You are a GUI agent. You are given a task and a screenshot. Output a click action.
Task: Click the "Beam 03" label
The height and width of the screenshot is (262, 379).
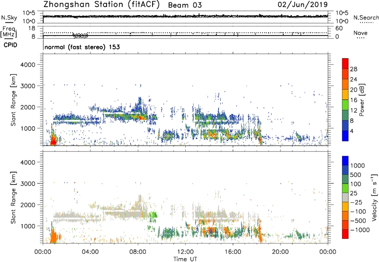pos(185,5)
